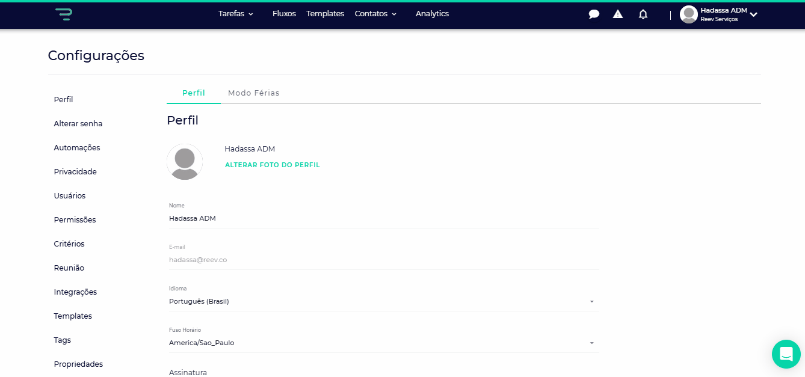This screenshot has height=377, width=805.
Task: Switch to the Modo Férias tab
Action: coord(253,93)
